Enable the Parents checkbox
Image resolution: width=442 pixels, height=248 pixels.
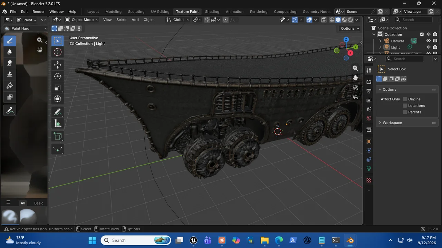tap(405, 112)
